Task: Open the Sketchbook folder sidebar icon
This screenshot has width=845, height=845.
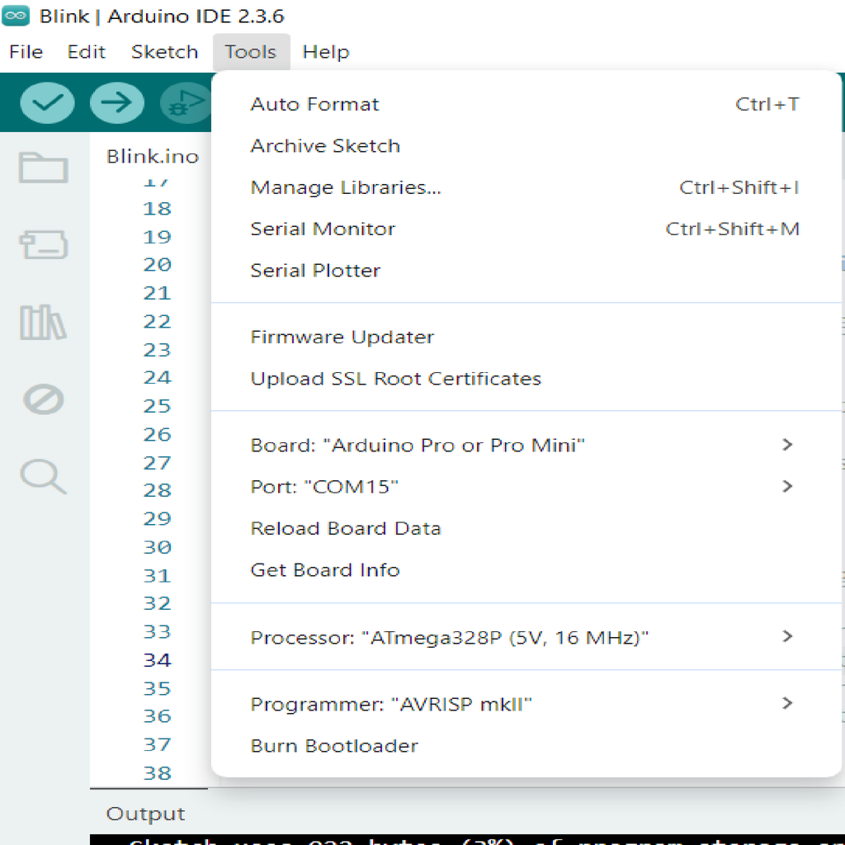Action: pyautogui.click(x=43, y=168)
